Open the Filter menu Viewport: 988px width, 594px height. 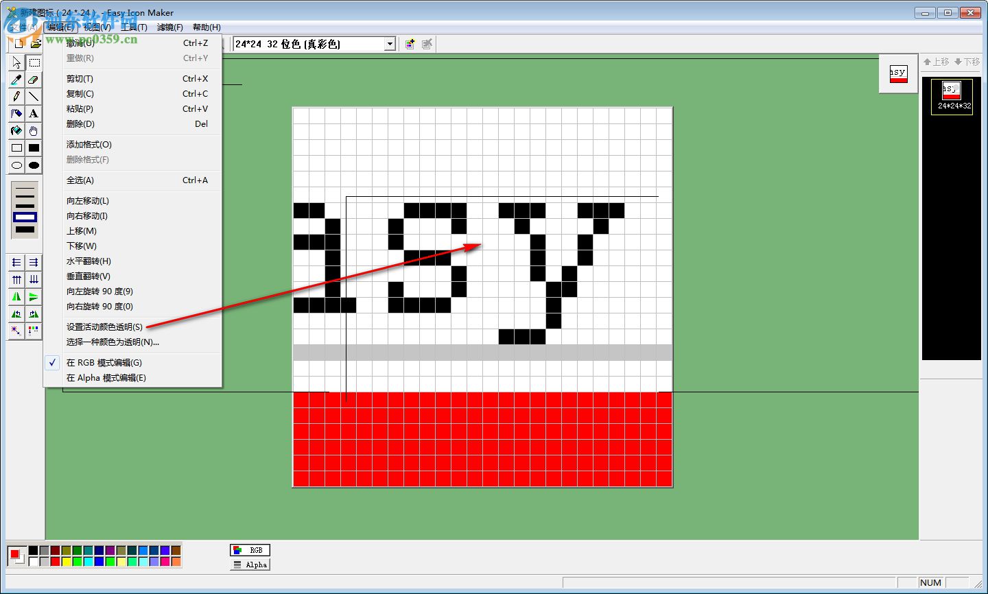(169, 27)
